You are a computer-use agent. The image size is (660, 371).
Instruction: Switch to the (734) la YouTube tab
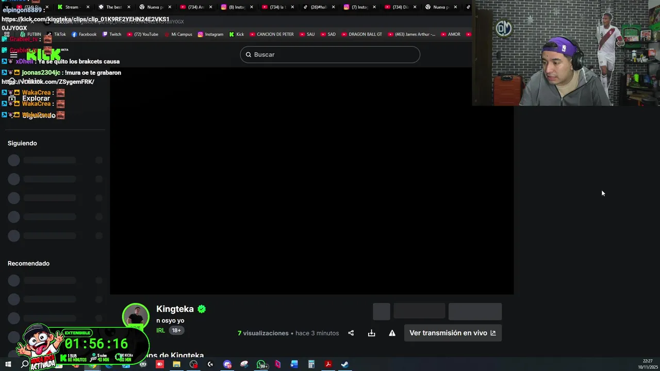click(x=278, y=7)
